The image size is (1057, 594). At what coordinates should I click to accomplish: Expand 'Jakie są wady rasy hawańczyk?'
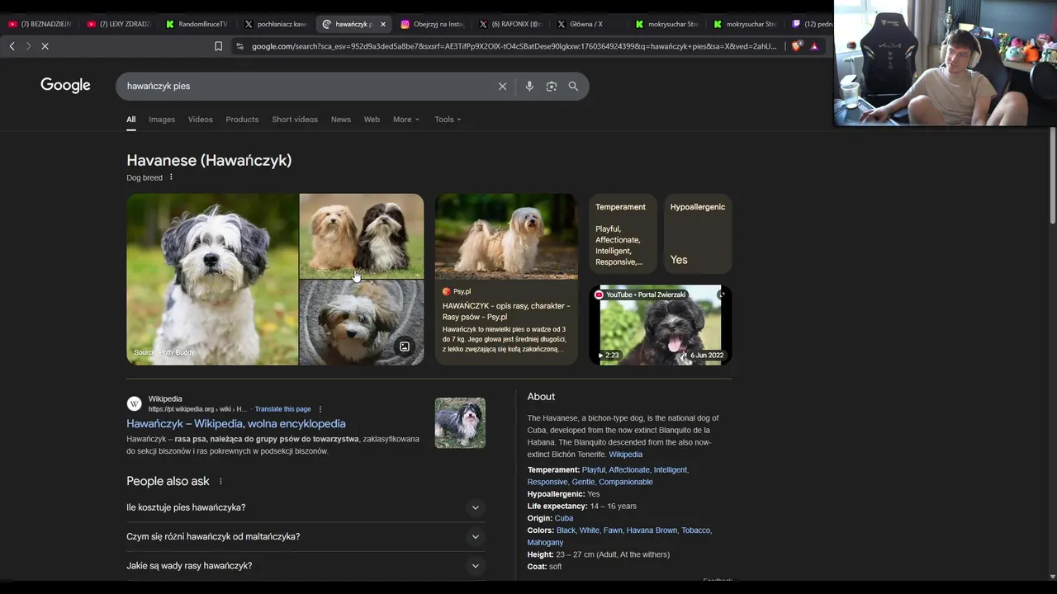point(306,565)
